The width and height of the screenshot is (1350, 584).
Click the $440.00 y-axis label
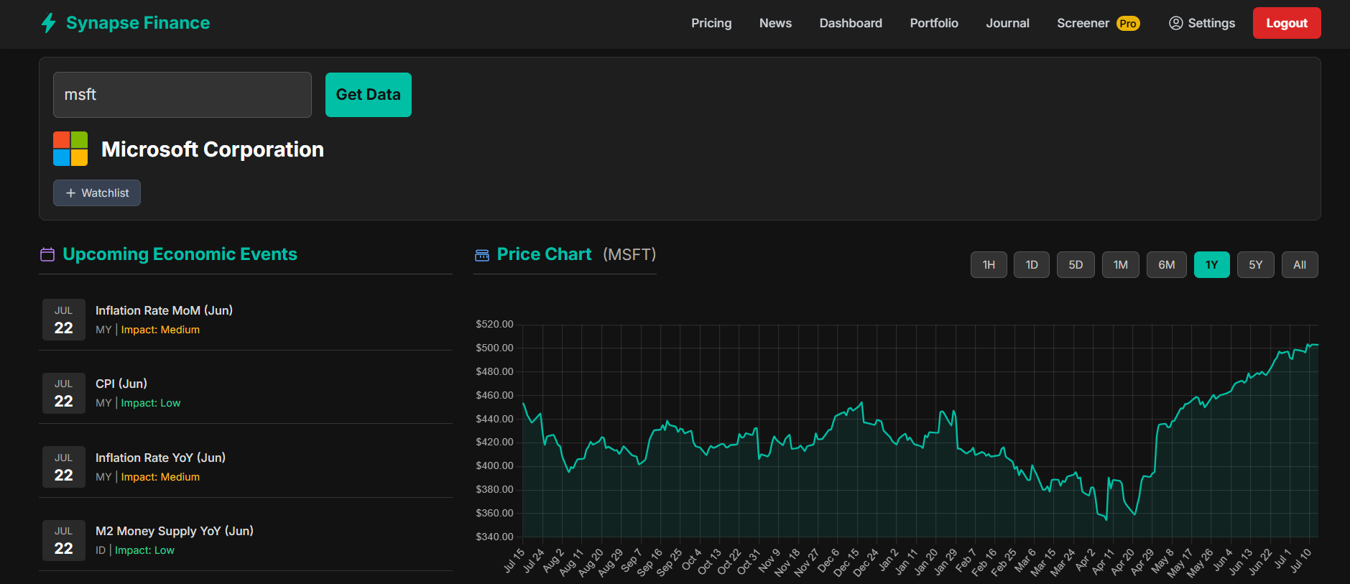coord(494,419)
